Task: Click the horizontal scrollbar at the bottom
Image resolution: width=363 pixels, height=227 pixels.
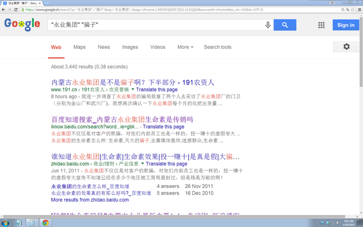Action: [174, 217]
